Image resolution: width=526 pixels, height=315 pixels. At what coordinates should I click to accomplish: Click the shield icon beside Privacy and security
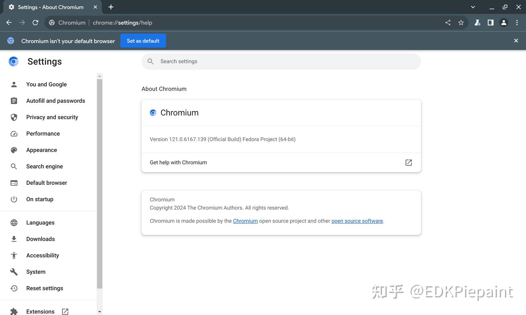coord(14,117)
